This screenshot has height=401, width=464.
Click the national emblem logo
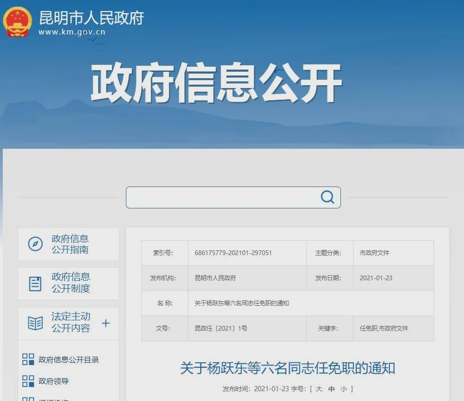18,21
